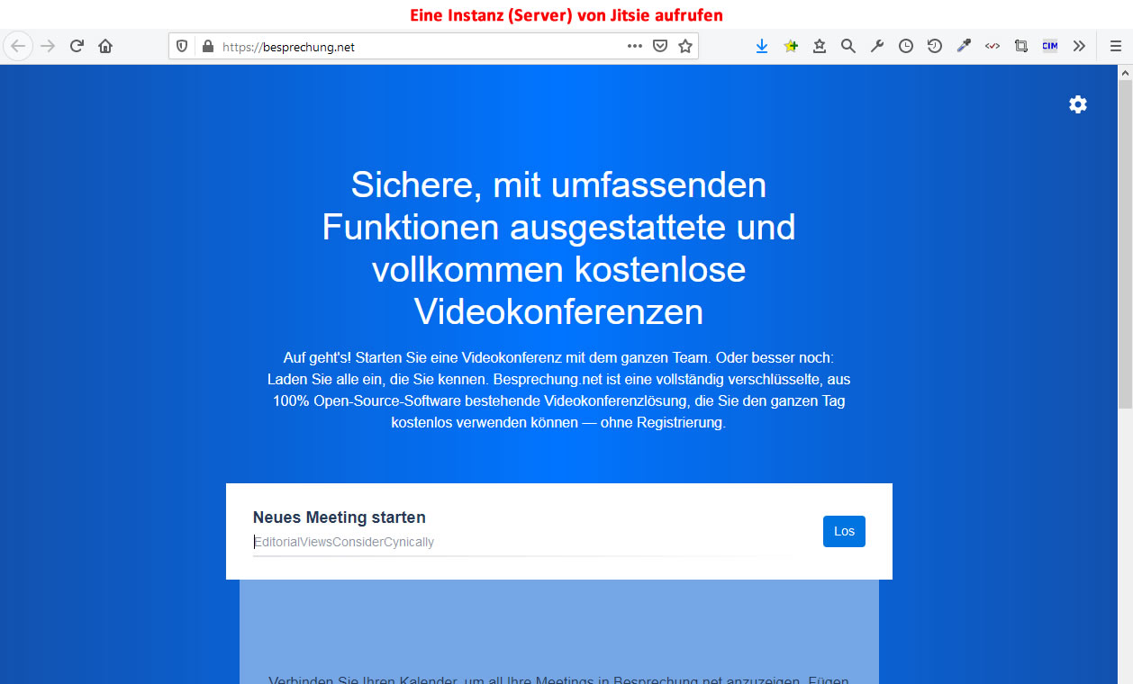Bookmark this page with the star

pos(685,46)
